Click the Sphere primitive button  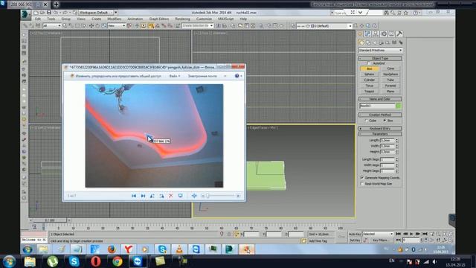click(370, 74)
